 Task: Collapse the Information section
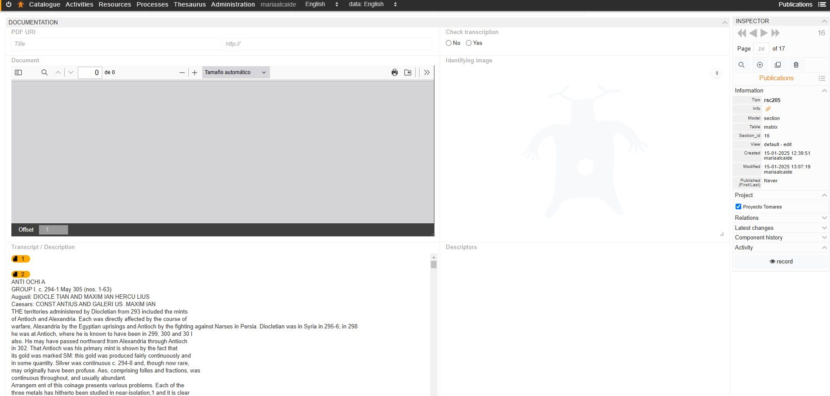[x=824, y=91]
